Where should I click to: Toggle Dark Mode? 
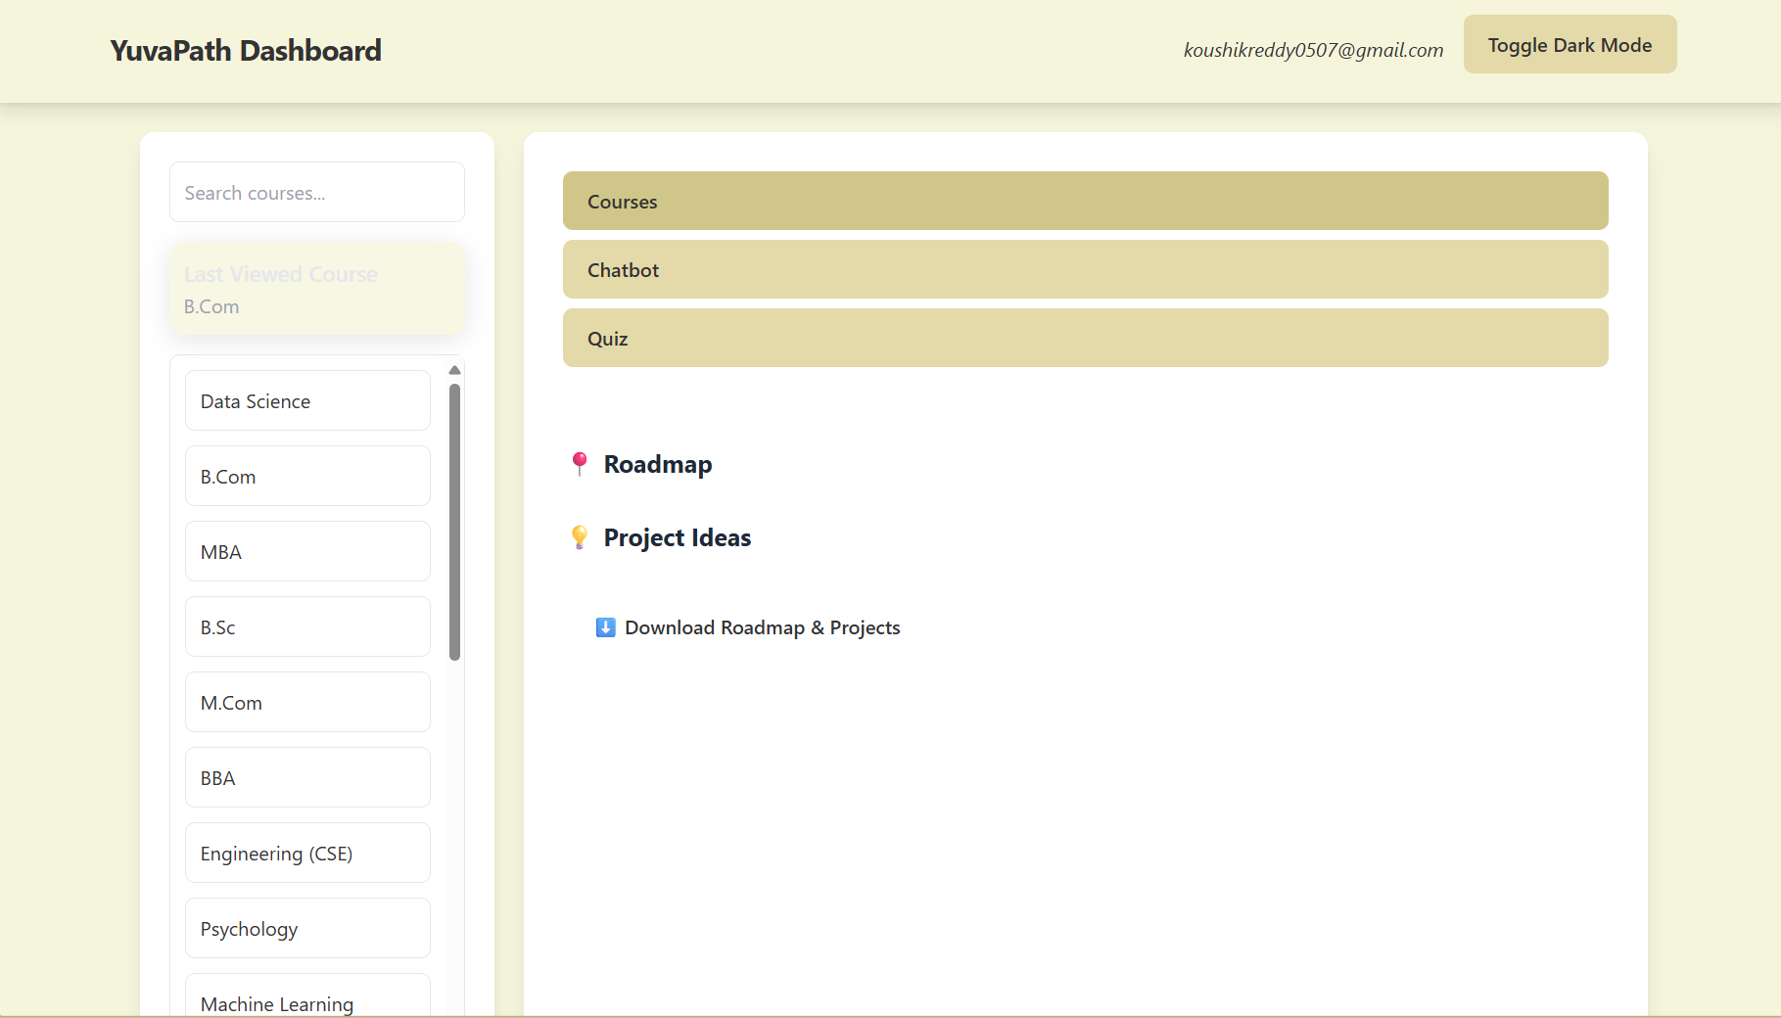click(x=1569, y=44)
